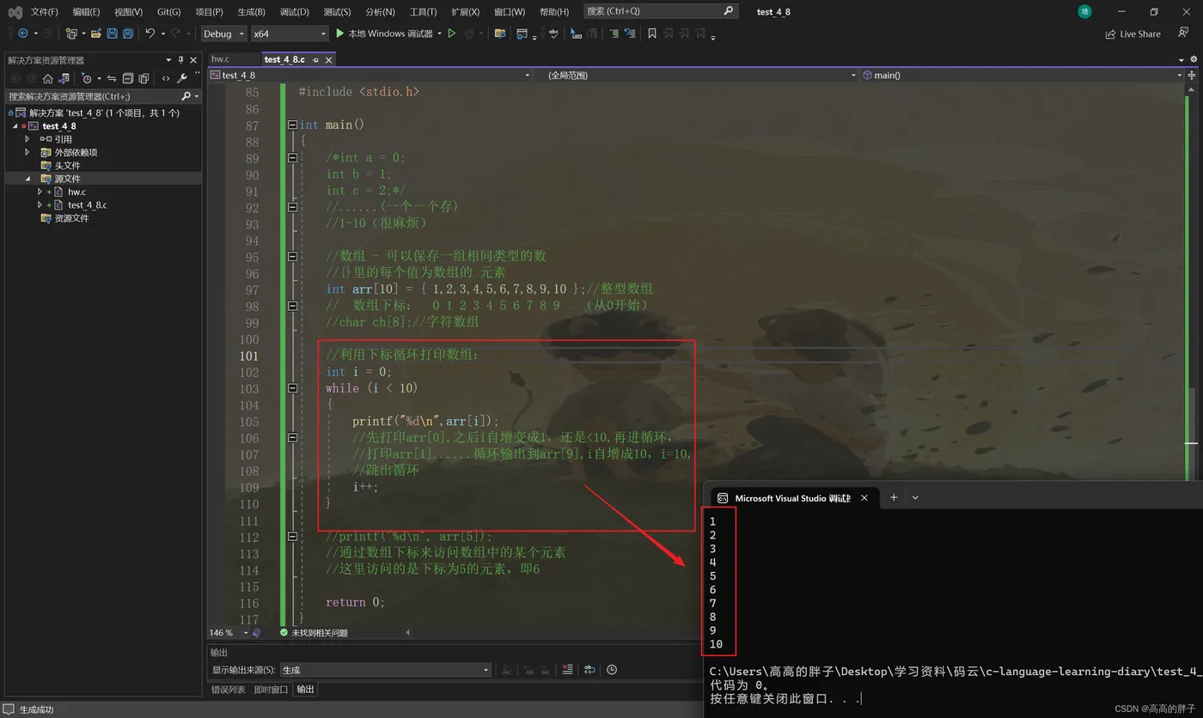Save the current file with the disk icon
Viewport: 1203px width, 718px height.
coord(112,33)
